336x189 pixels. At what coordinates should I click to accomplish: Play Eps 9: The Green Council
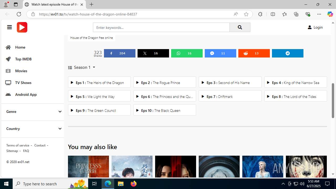click(99, 110)
